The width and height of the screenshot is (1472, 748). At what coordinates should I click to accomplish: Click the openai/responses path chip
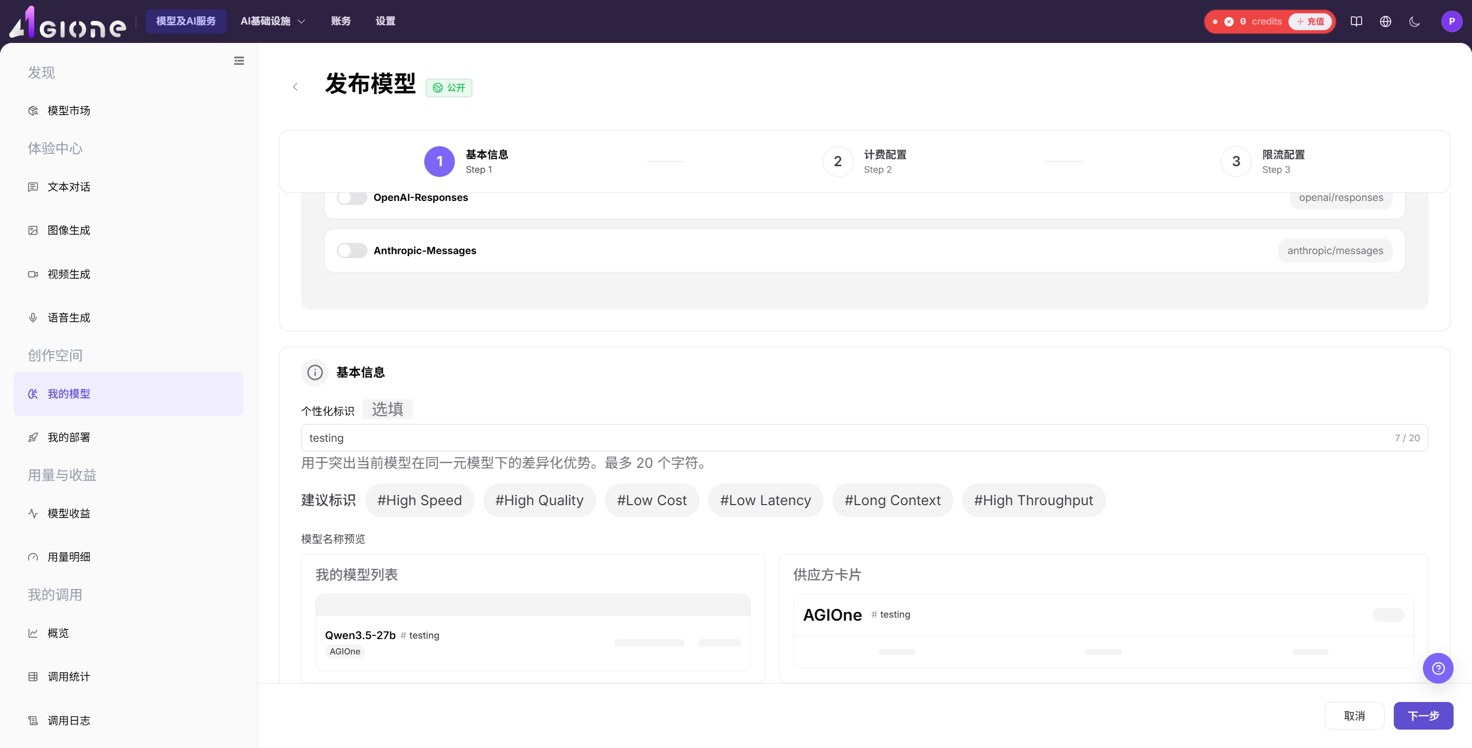point(1341,198)
